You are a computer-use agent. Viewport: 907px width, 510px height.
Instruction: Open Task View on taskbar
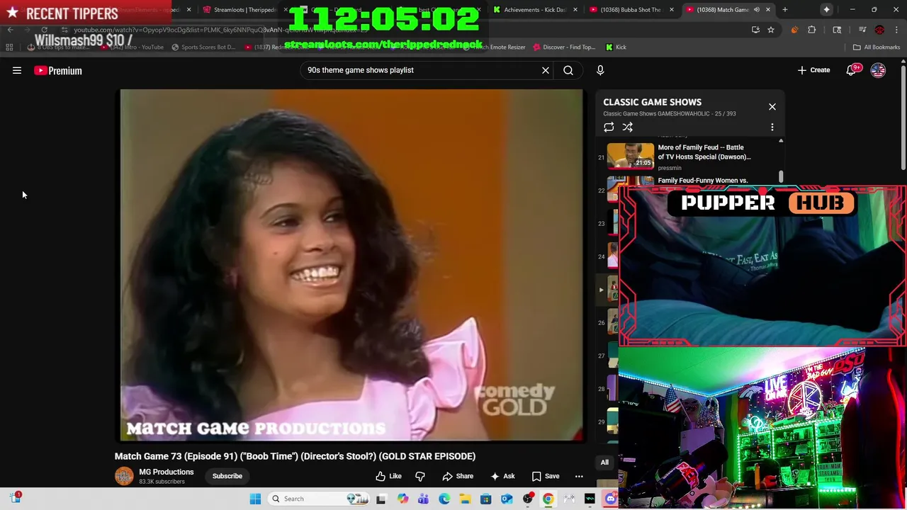coord(381,499)
